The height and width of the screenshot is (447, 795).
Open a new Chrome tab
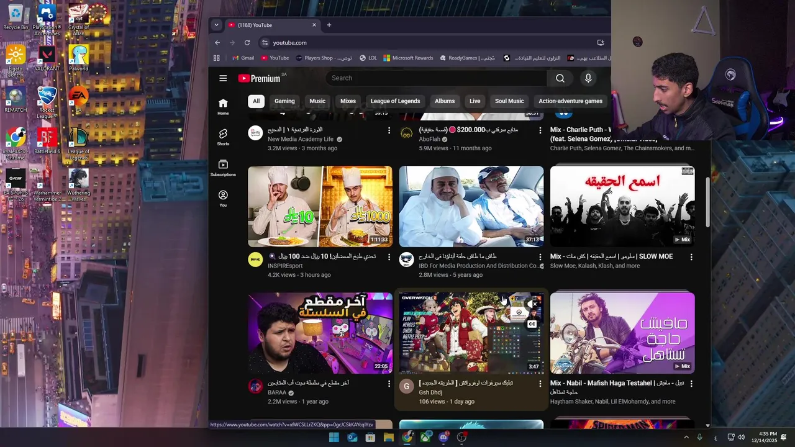329,25
